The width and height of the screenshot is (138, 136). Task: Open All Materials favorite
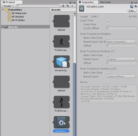tap(19, 13)
